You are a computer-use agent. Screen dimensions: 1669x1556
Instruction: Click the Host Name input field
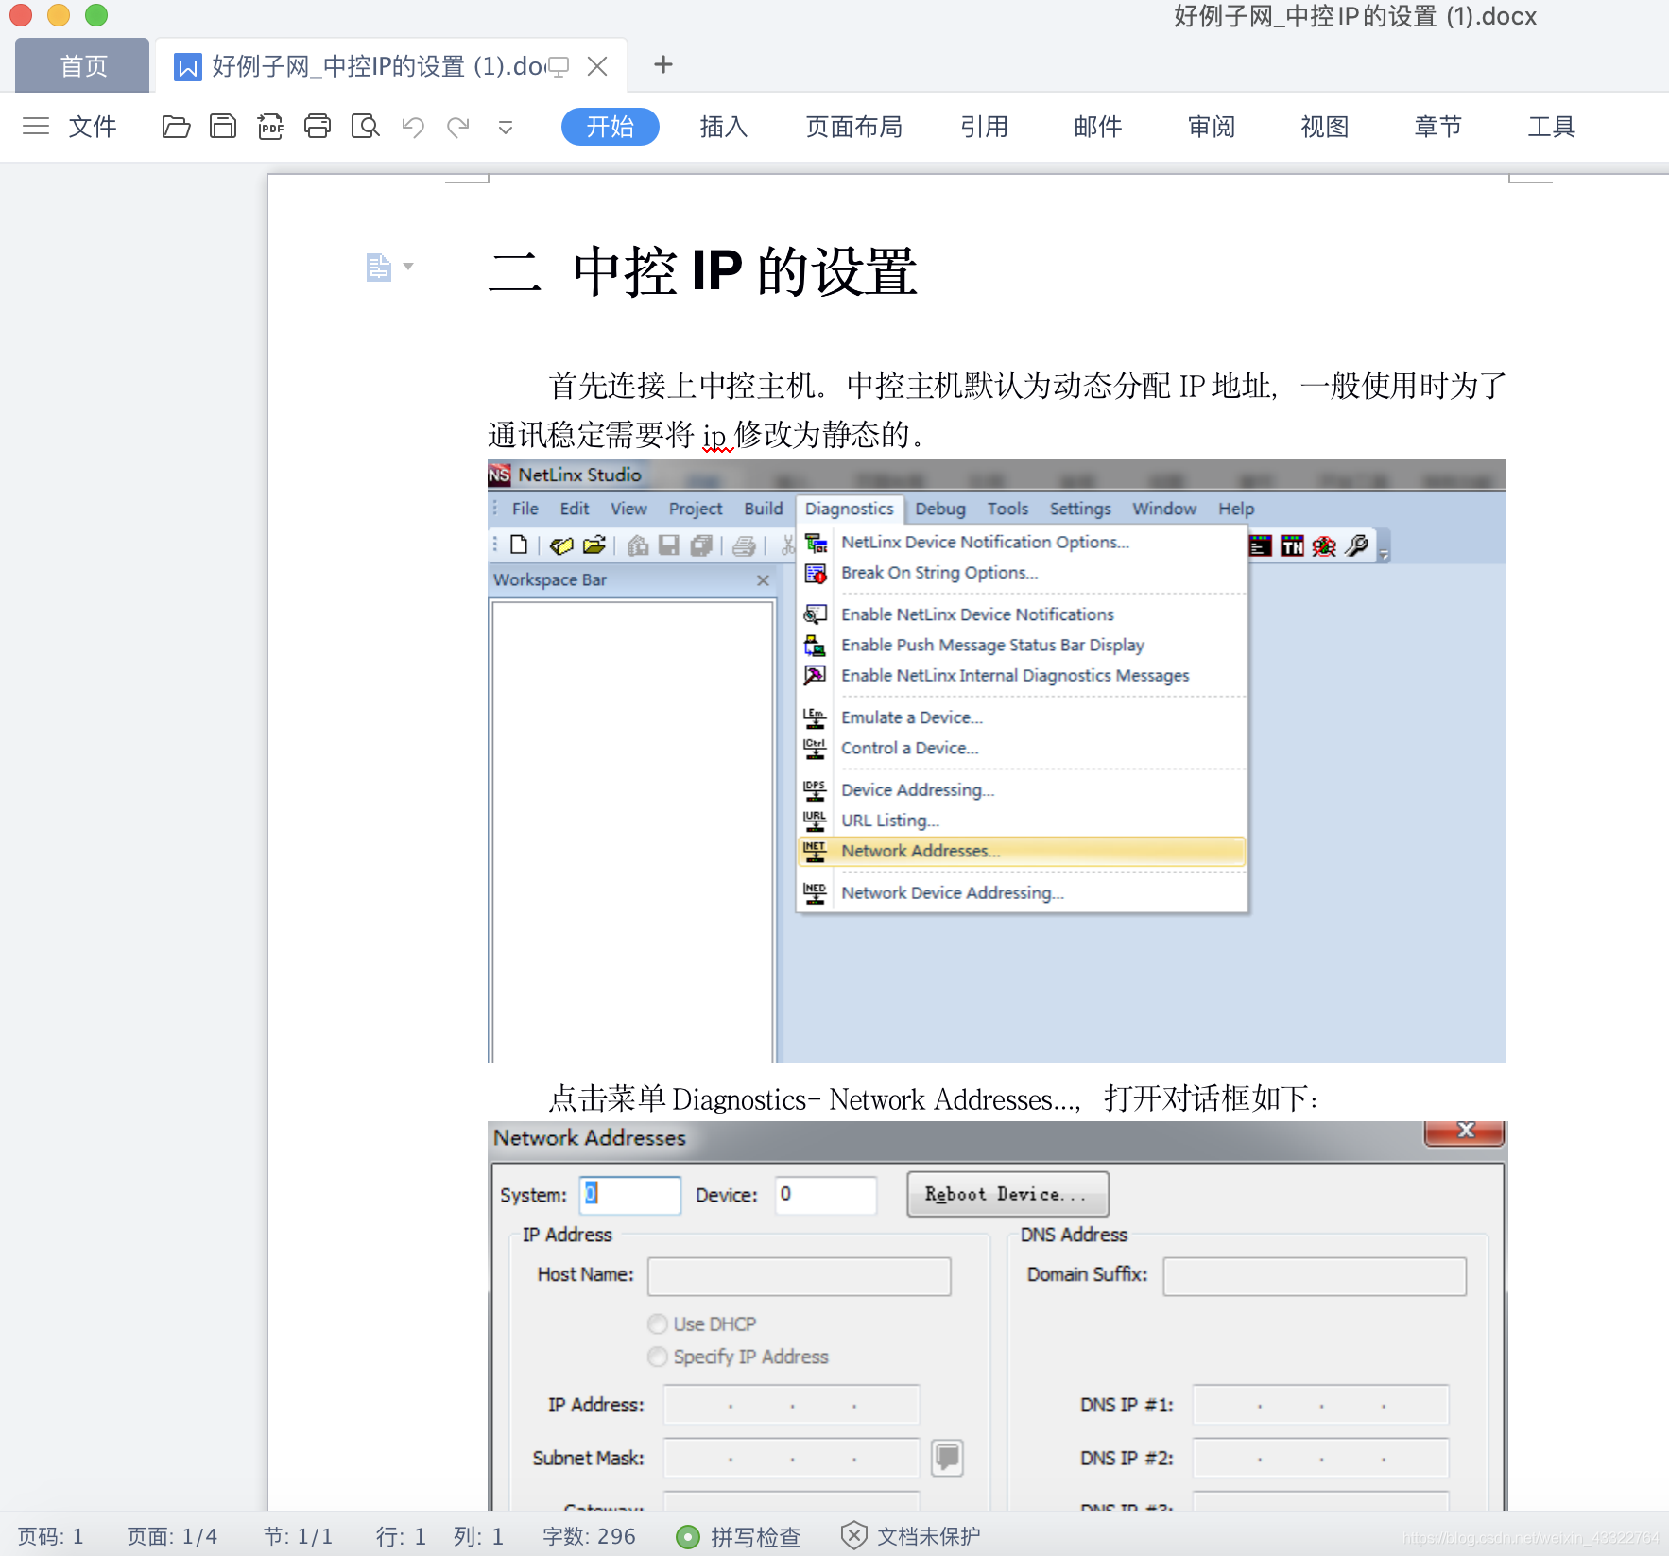(800, 1276)
